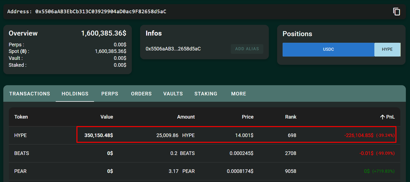Screen dimensions: 410x182
Task: Sort by the Amount column header
Action: pyautogui.click(x=186, y=117)
